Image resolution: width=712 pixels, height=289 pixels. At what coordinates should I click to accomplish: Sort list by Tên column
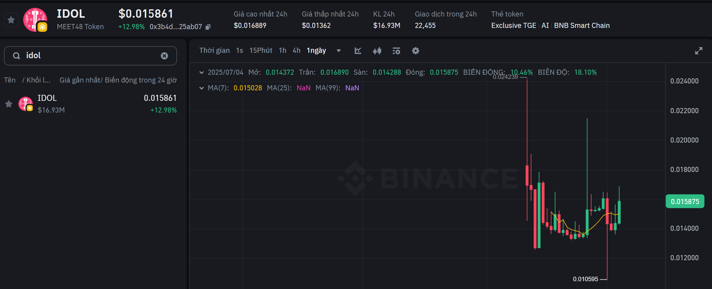coord(10,80)
